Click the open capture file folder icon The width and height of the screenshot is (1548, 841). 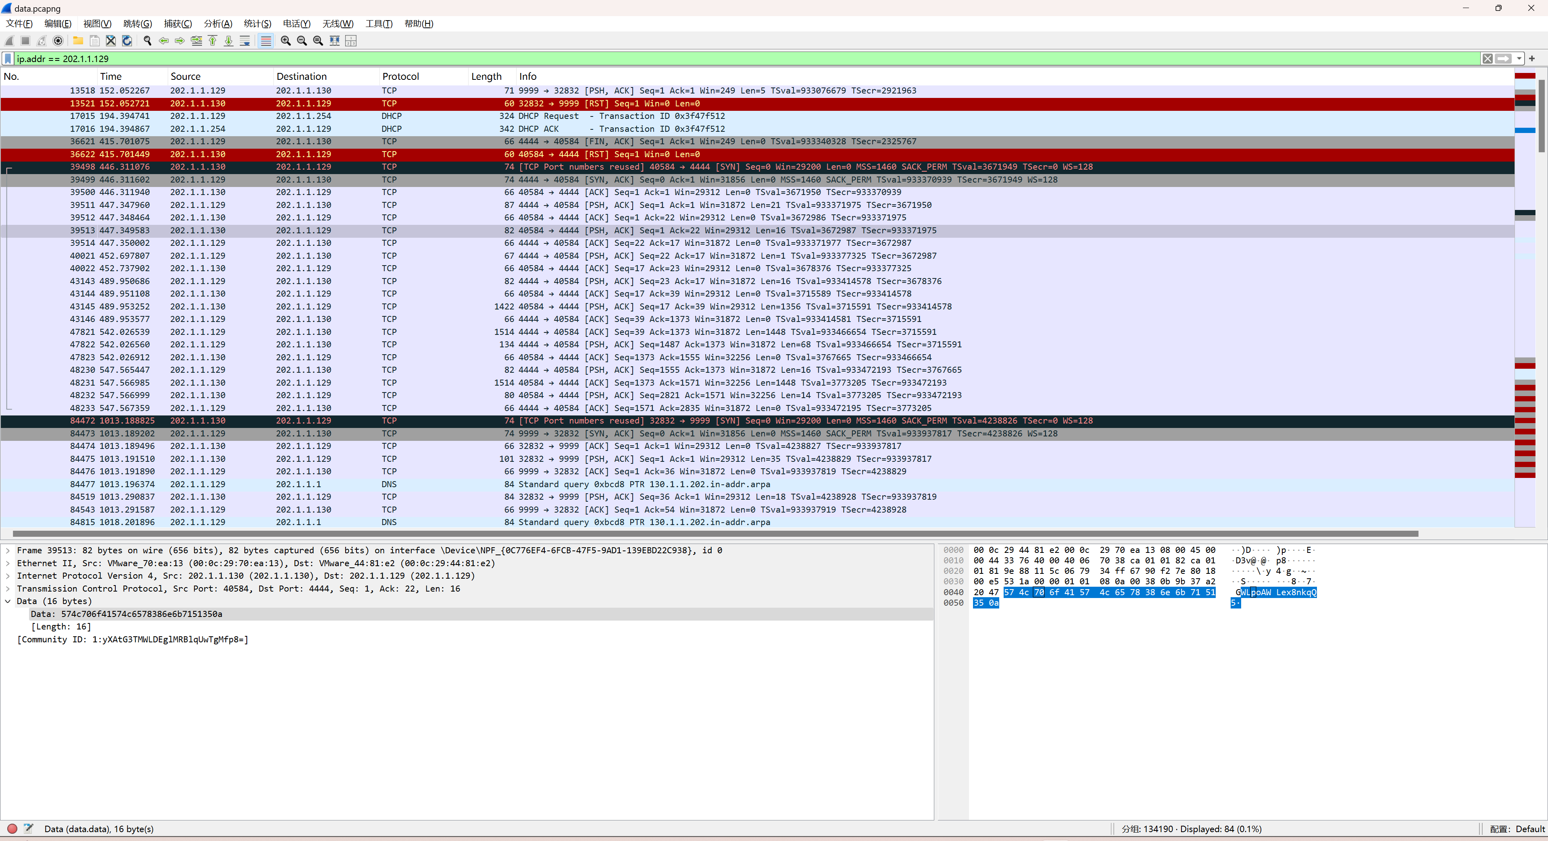click(x=78, y=41)
